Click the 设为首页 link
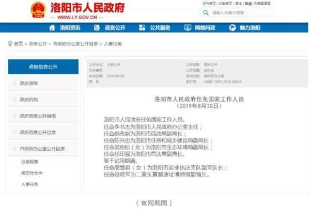The image size is (310, 215). click(x=209, y=4)
